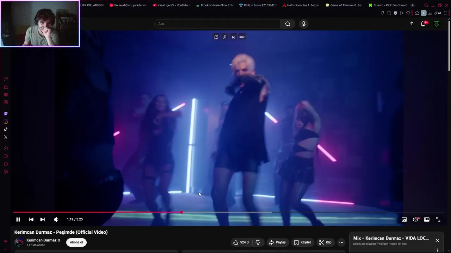
Task: Mute the video volume
Action: [x=56, y=219]
